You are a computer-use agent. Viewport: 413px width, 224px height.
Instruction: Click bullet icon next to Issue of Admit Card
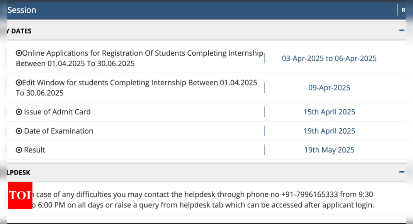[19, 112]
